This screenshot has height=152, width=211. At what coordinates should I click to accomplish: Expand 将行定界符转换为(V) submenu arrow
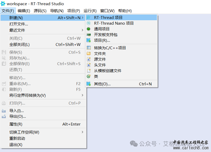(82, 95)
